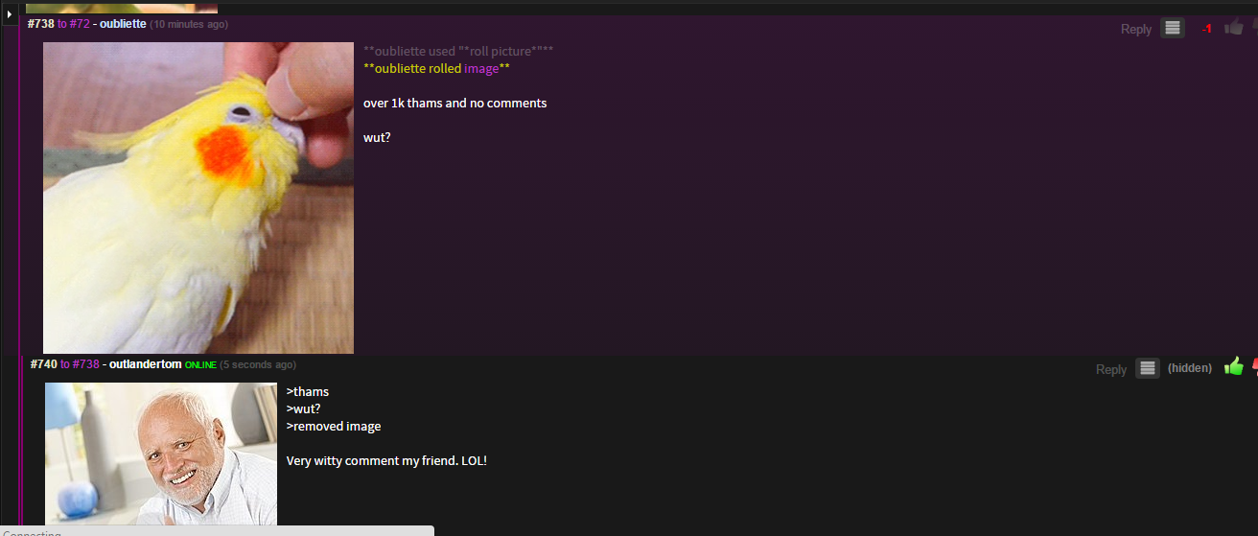Expand the collapse arrow at top left
1258x536 pixels.
click(10, 14)
